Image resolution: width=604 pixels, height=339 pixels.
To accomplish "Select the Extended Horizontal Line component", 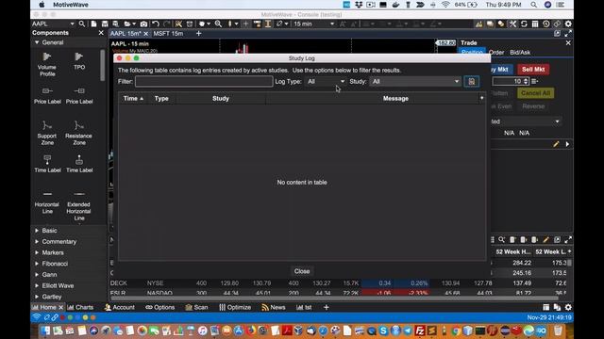I will pyautogui.click(x=79, y=205).
